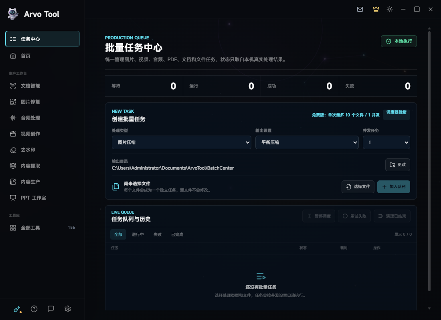441x320 pixels.
Task: Open 视频创作 workspace
Action: 42,134
